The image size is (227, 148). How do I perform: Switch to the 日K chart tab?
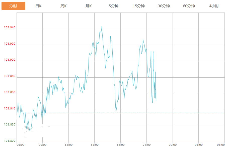[x=38, y=6]
